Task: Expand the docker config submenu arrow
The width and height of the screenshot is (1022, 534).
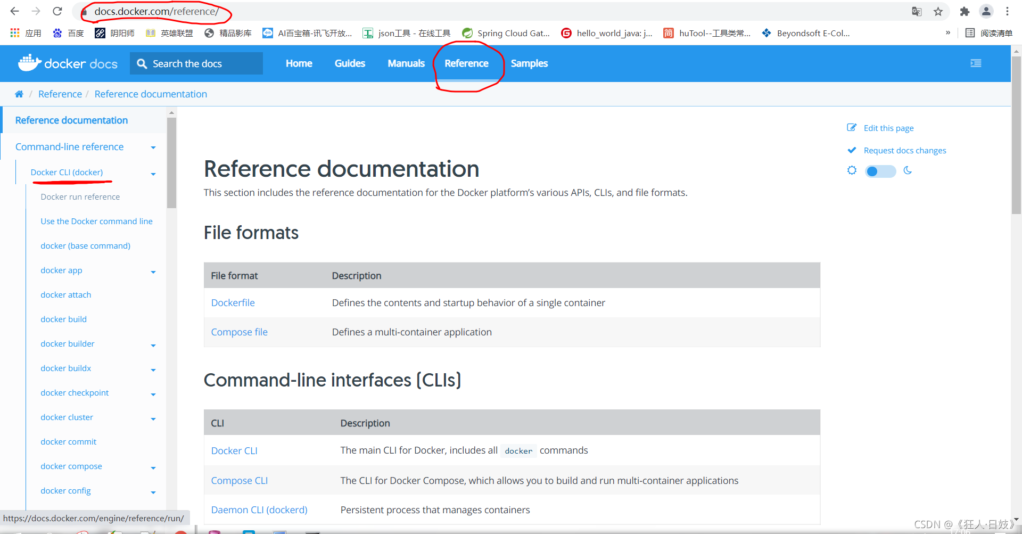Action: pyautogui.click(x=153, y=492)
